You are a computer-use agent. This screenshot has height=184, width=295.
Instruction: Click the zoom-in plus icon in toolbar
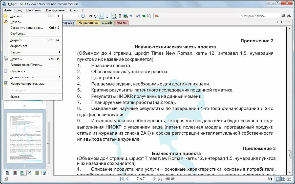83,16
